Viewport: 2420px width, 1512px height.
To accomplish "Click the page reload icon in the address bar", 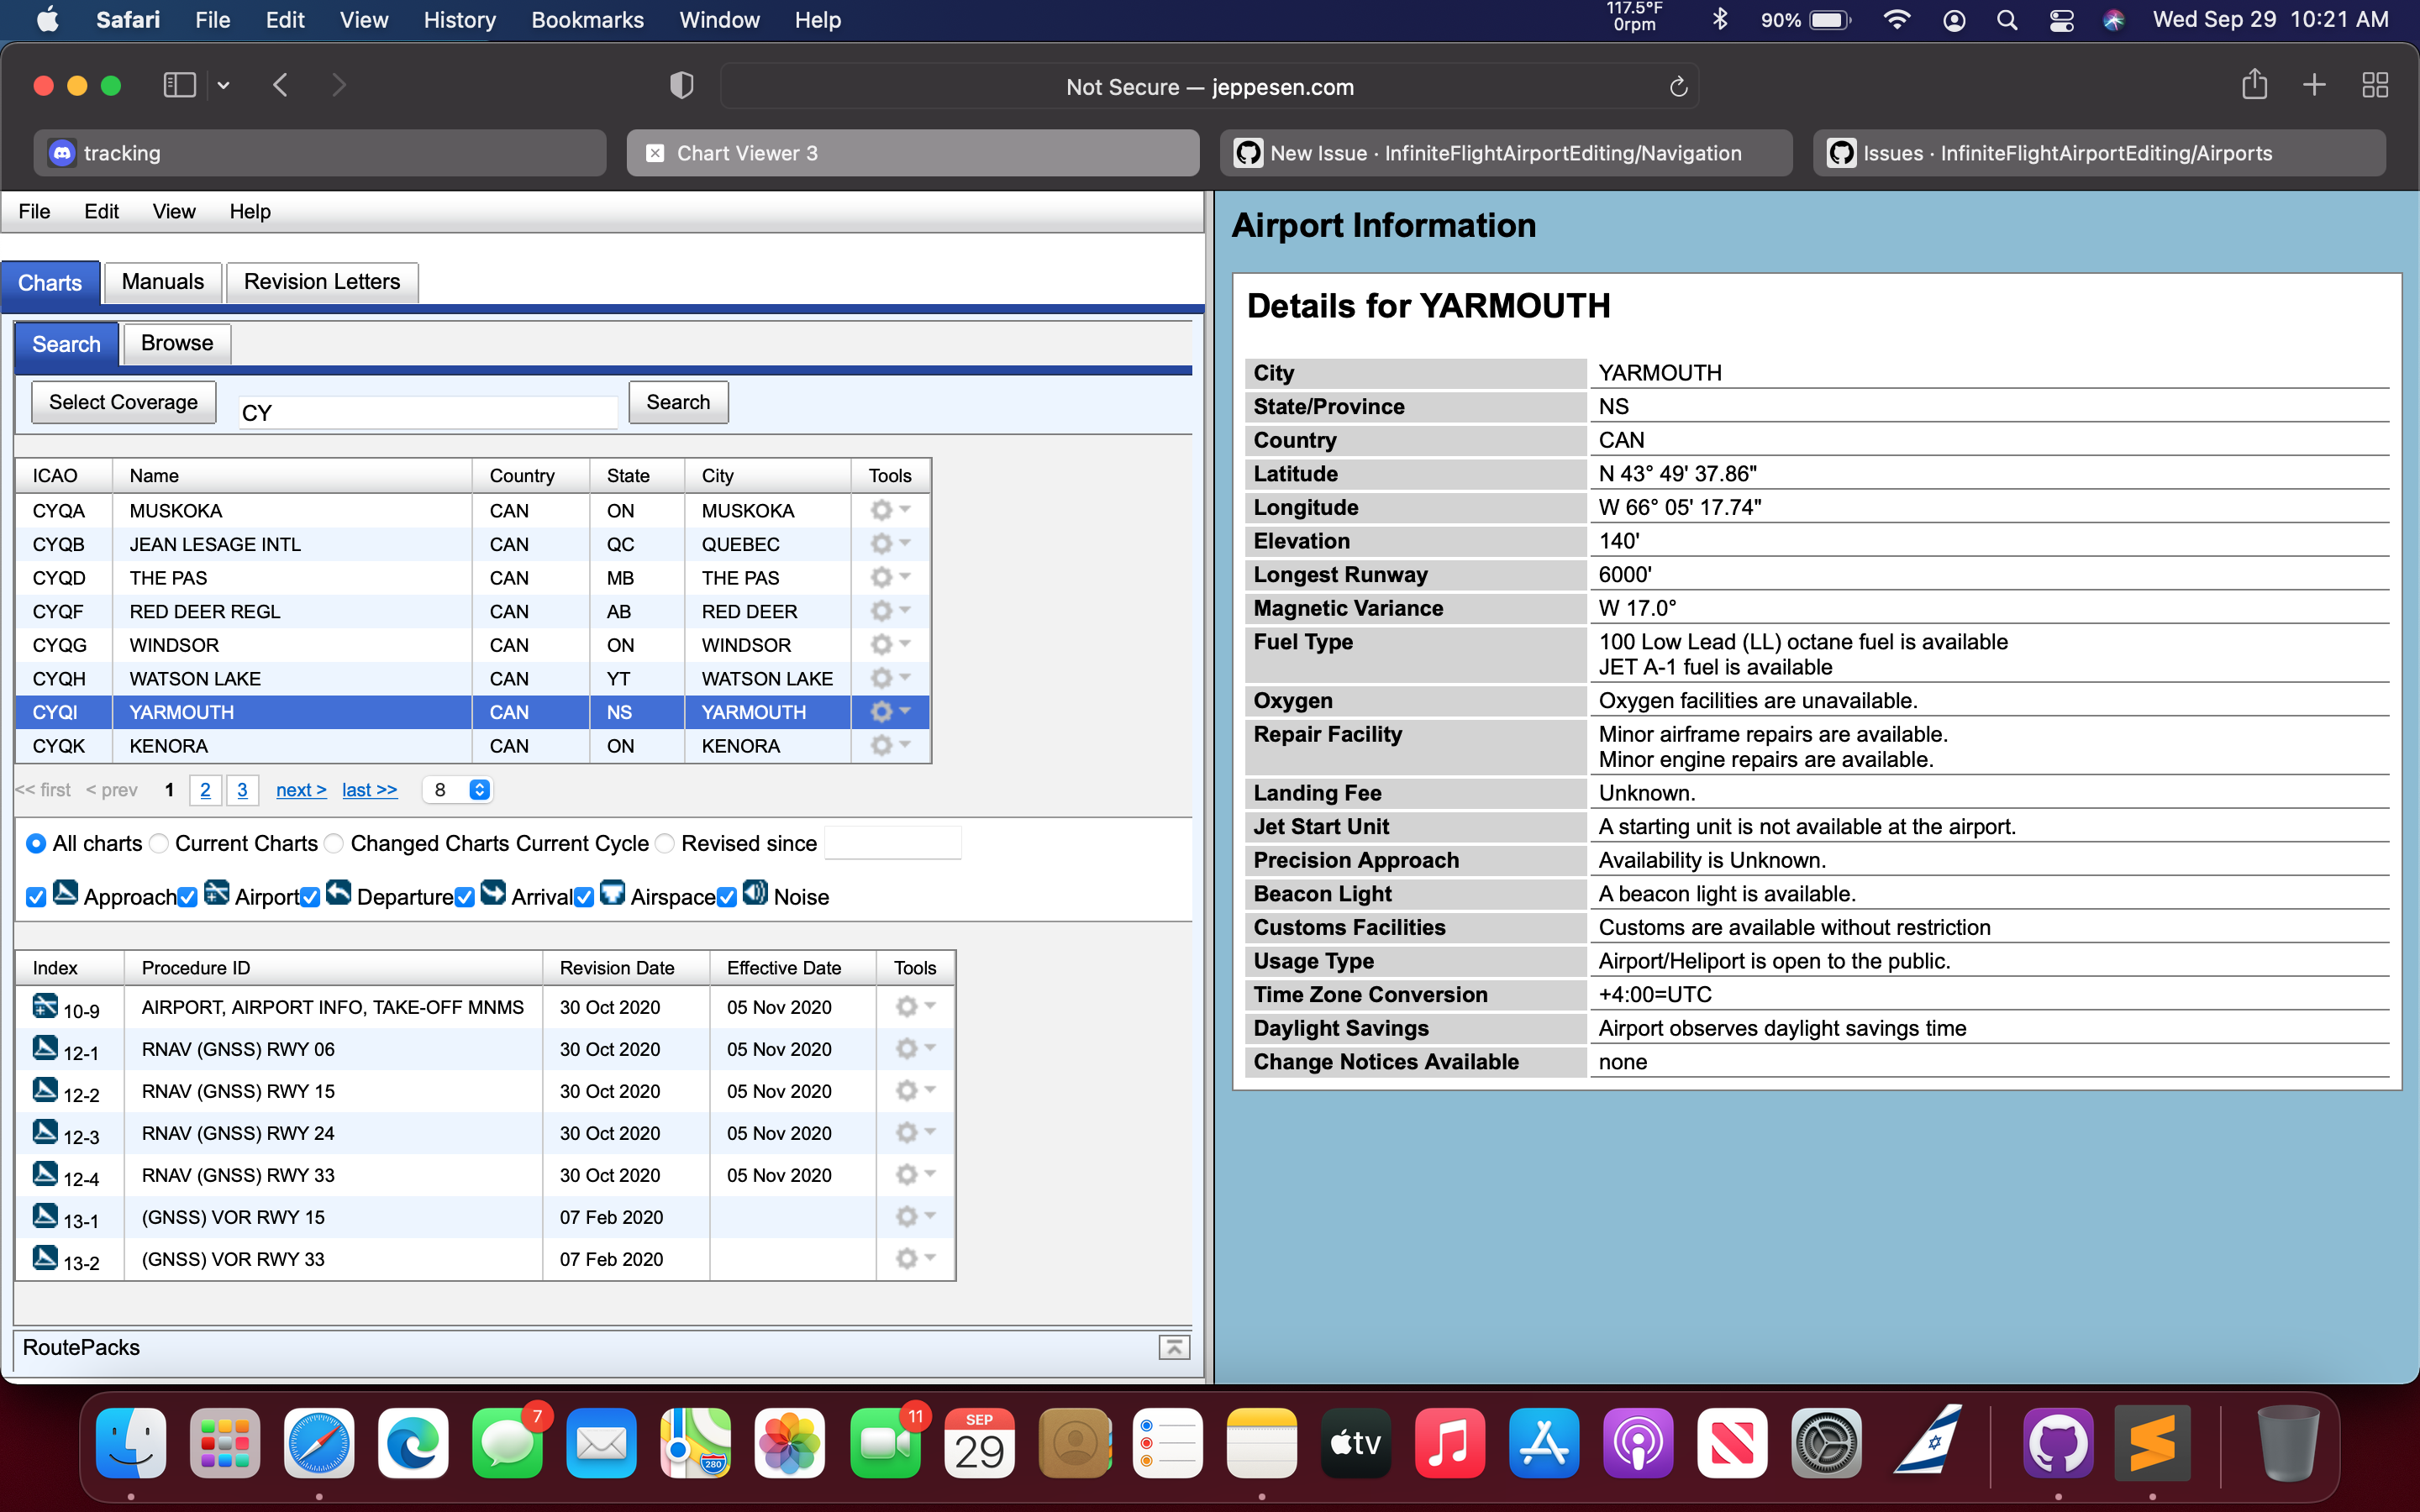I will coord(1677,87).
